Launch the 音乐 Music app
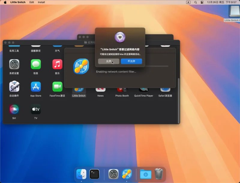This screenshot has width=240, height=183. point(57,64)
